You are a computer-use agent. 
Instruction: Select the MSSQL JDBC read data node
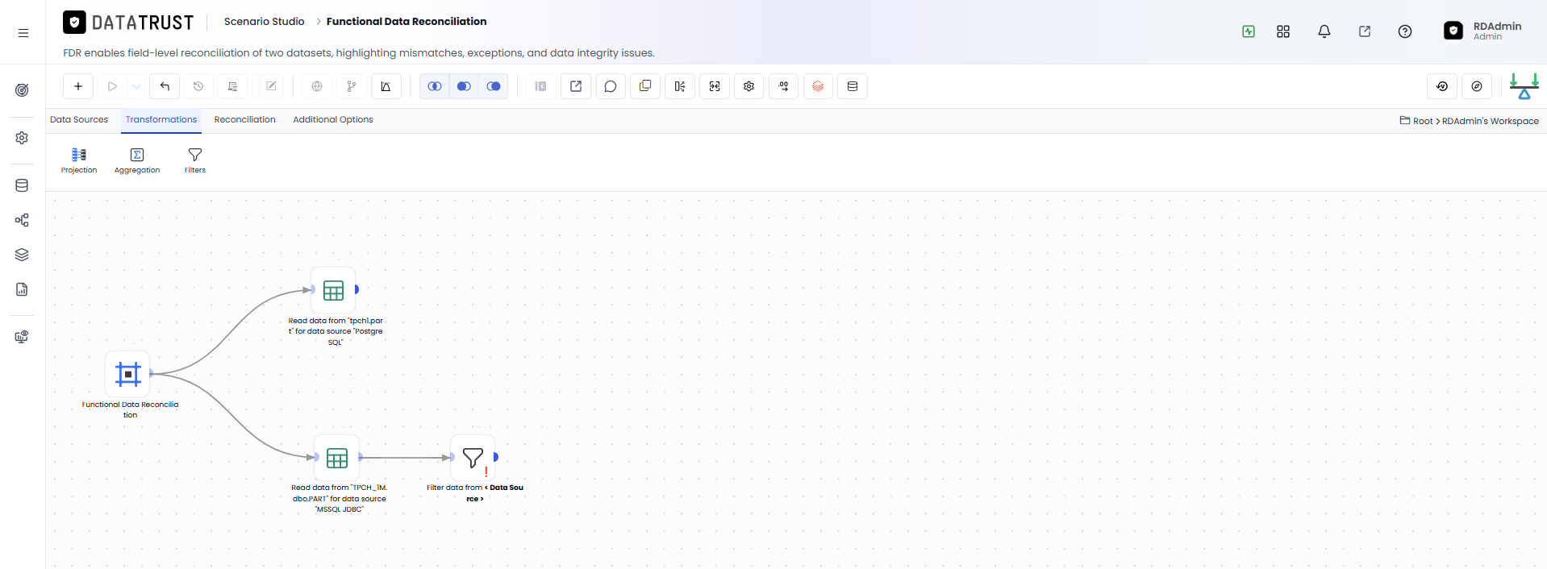click(x=337, y=458)
